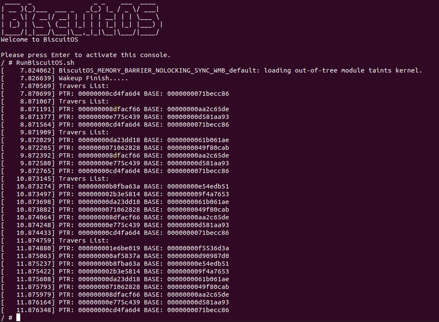The width and height of the screenshot is (439, 322).
Task: Click 'Please press Enter to activate' message
Action: 86,55
